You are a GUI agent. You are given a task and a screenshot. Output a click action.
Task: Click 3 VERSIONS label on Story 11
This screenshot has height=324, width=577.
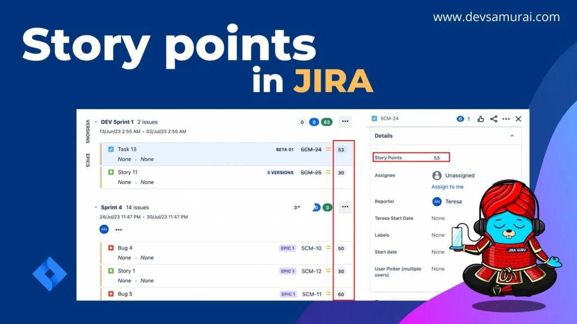point(280,172)
